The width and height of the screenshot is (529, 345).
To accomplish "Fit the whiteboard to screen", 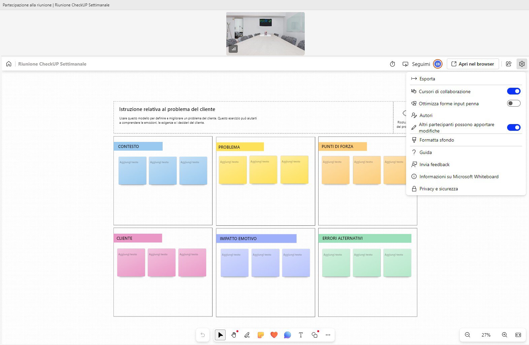I will pos(518,335).
